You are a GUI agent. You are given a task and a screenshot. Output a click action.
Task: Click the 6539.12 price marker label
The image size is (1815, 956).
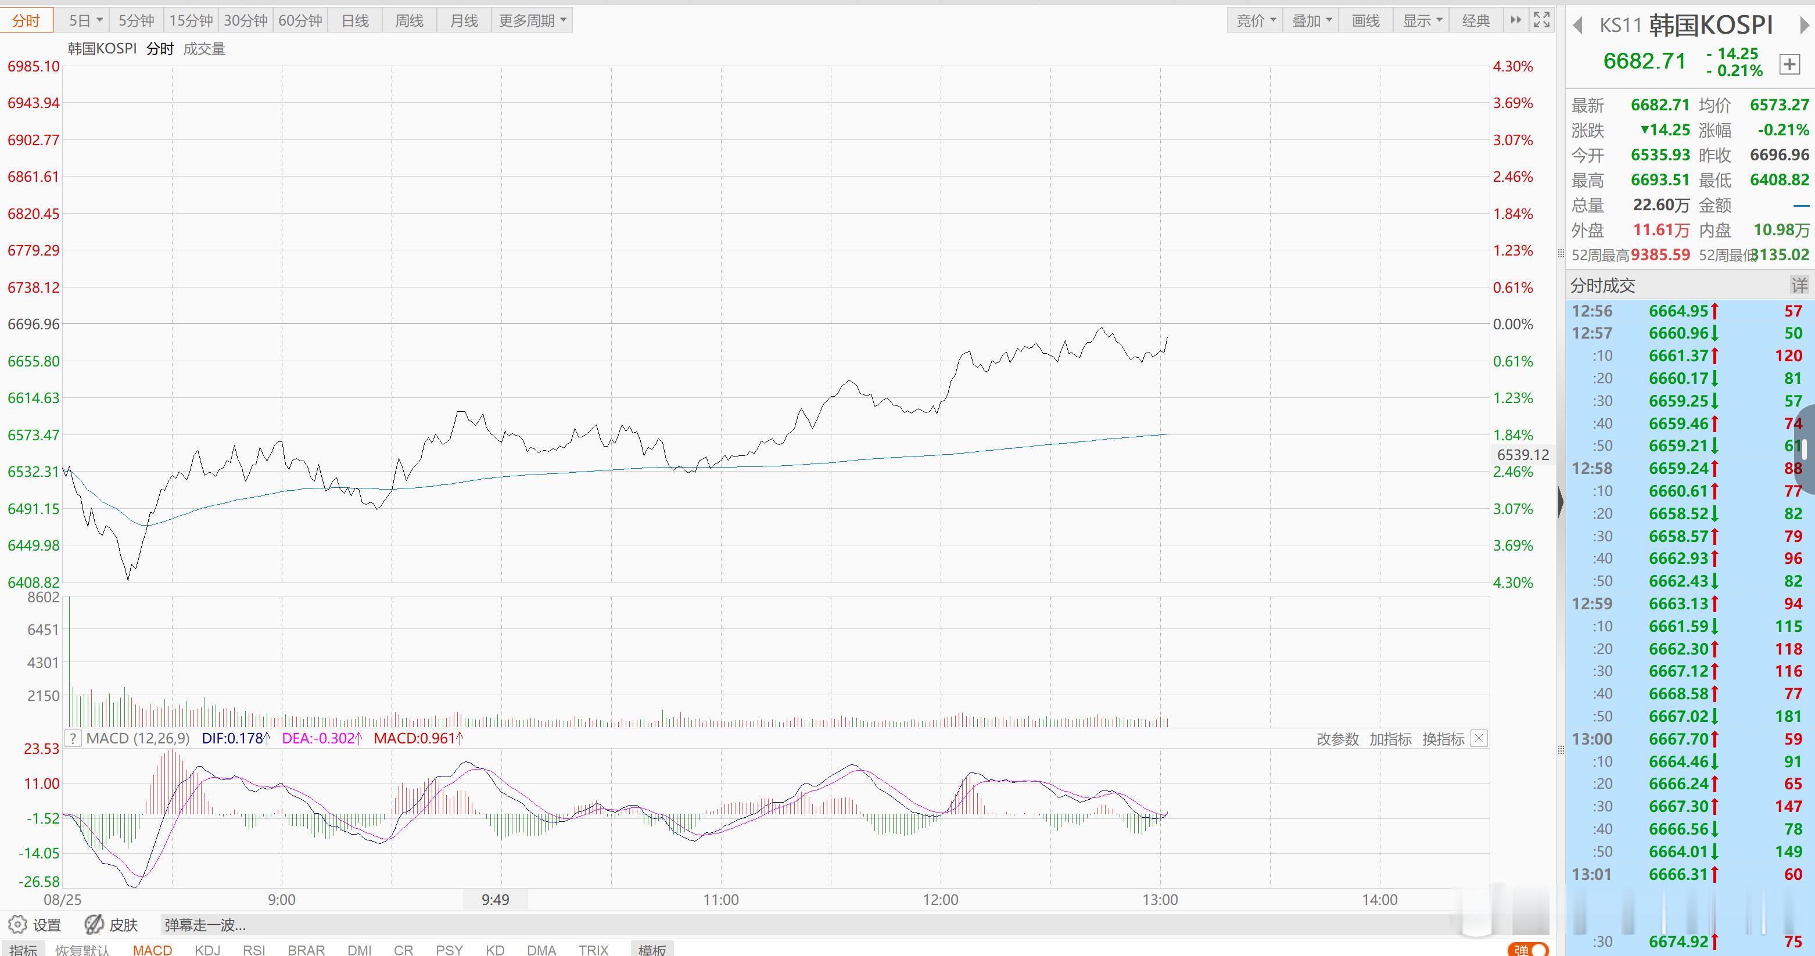click(1523, 455)
